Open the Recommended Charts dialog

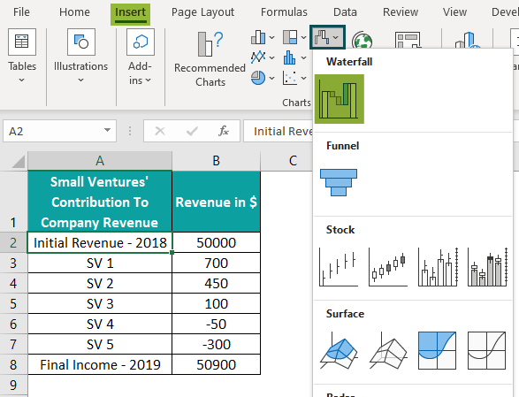[x=210, y=59]
